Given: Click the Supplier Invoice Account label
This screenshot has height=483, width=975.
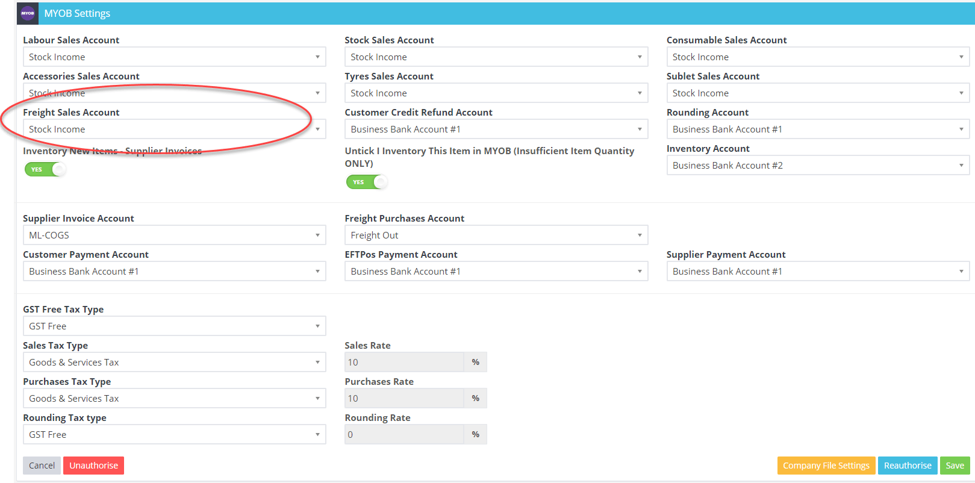Looking at the screenshot, I should [x=78, y=218].
